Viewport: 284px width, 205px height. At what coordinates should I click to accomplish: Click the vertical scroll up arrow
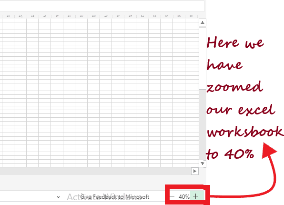(x=203, y=22)
